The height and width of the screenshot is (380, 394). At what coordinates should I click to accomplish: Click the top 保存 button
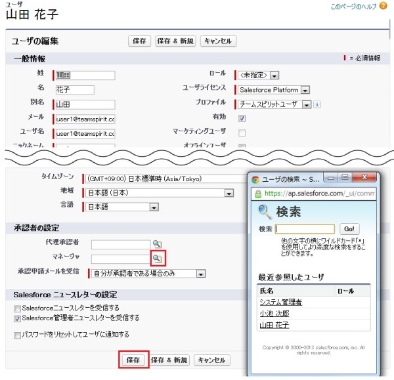(139, 41)
